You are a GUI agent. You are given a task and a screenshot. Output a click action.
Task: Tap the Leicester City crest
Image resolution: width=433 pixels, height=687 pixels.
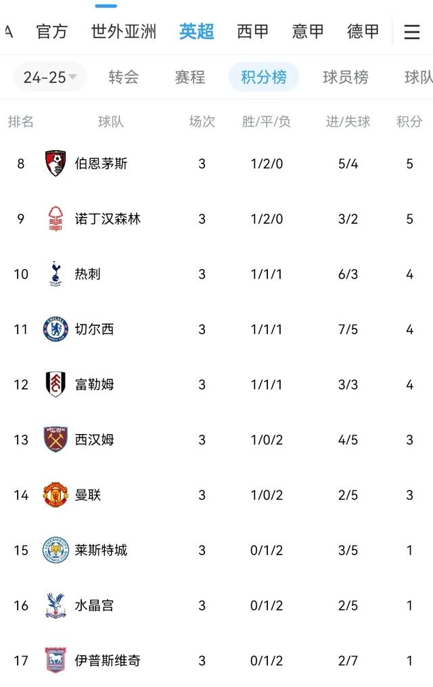tap(55, 550)
